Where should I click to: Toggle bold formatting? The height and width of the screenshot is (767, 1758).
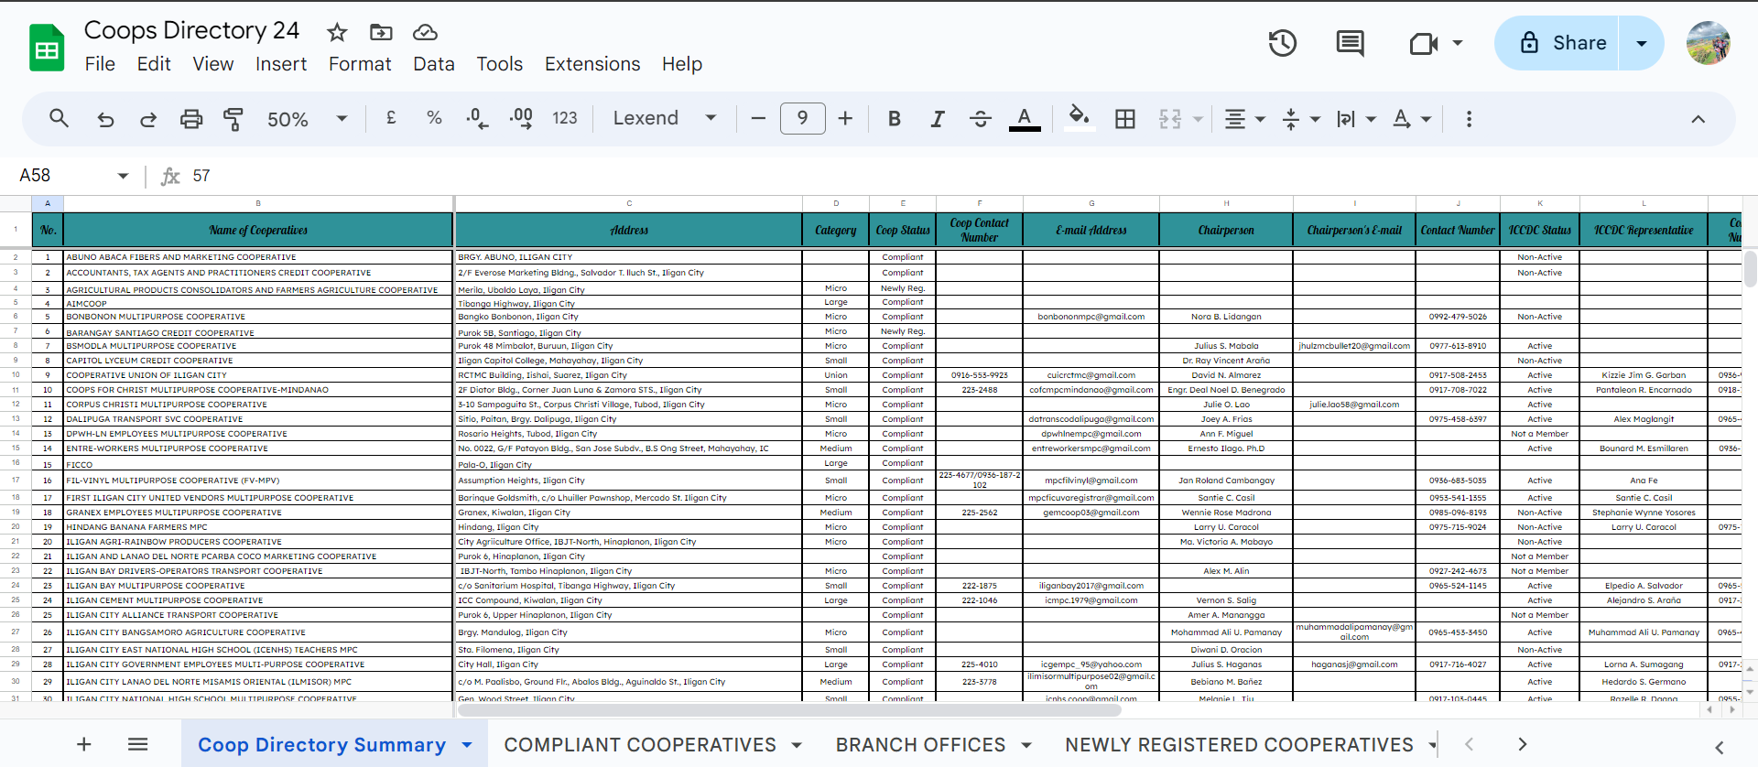pyautogui.click(x=895, y=119)
